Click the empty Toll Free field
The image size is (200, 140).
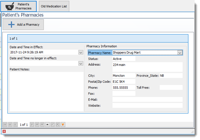tap(171, 87)
